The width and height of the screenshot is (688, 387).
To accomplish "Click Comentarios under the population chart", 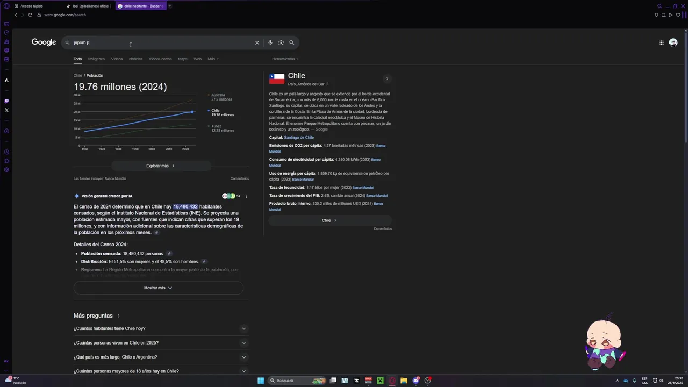I will coord(240,179).
